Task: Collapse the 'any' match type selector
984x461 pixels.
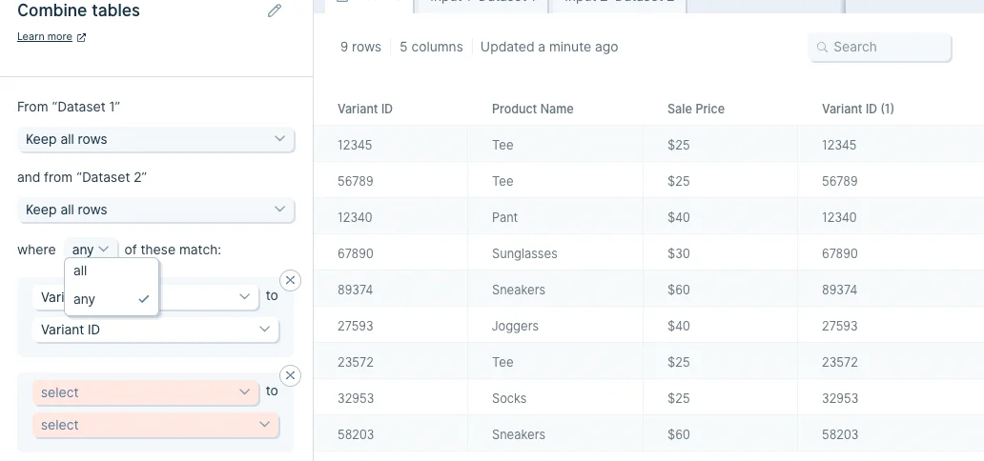Action: (91, 249)
